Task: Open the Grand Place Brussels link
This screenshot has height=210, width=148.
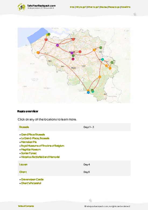Action: point(33,134)
